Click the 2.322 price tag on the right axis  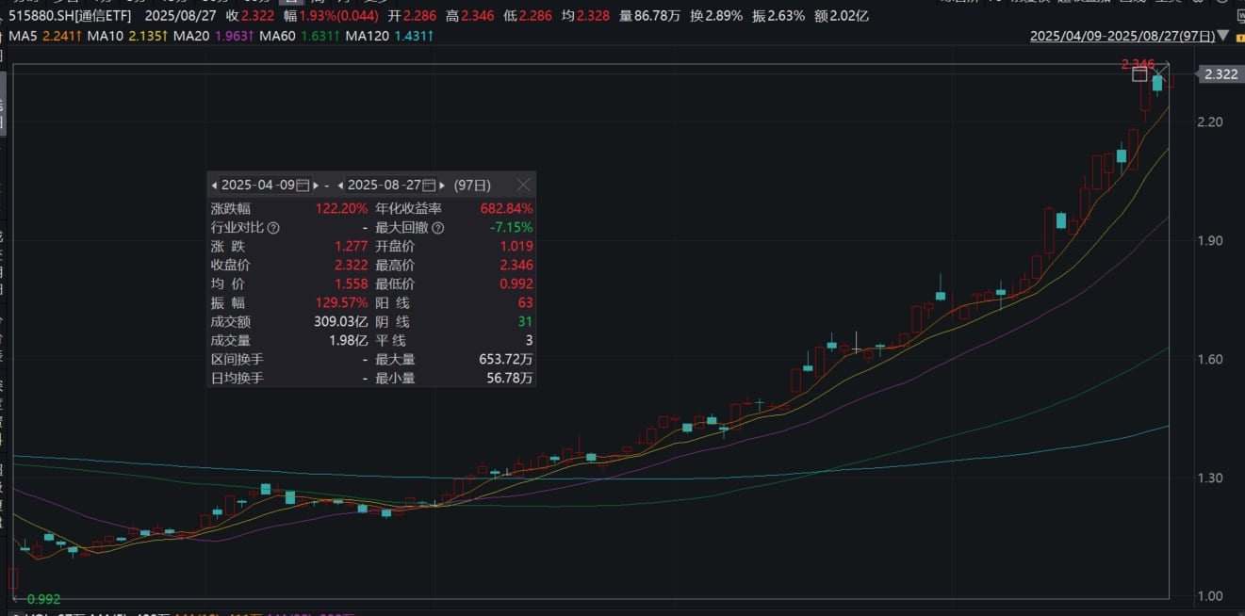[x=1219, y=73]
